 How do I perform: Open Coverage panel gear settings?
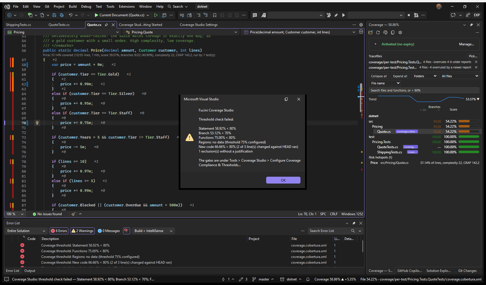pyautogui.click(x=400, y=32)
